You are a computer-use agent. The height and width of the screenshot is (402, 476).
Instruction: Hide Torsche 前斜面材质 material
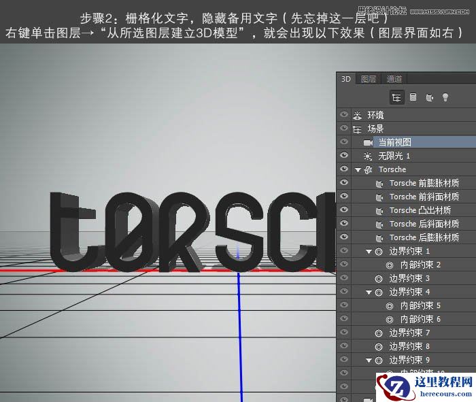344,196
